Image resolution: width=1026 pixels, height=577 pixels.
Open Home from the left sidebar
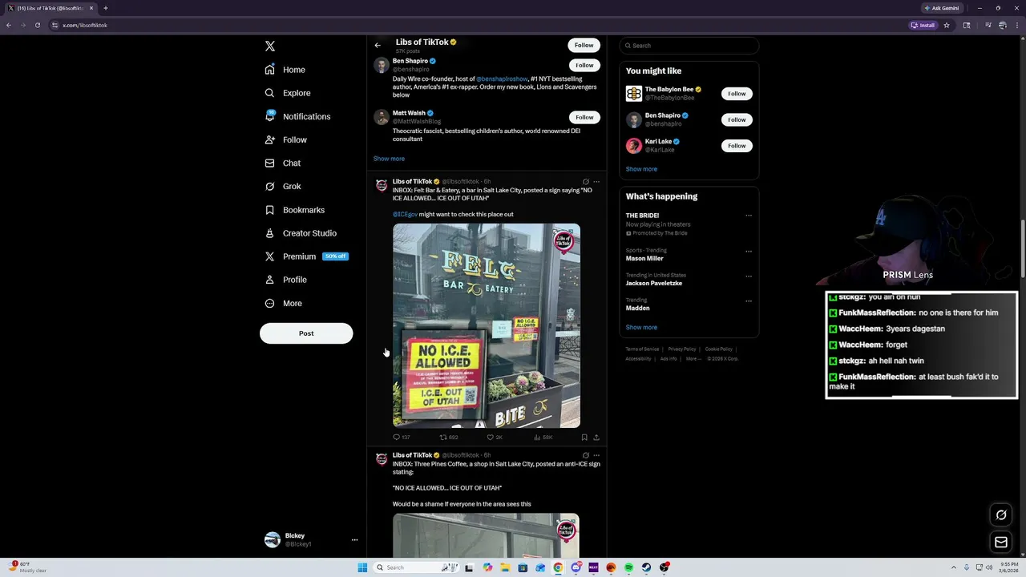[285, 70]
